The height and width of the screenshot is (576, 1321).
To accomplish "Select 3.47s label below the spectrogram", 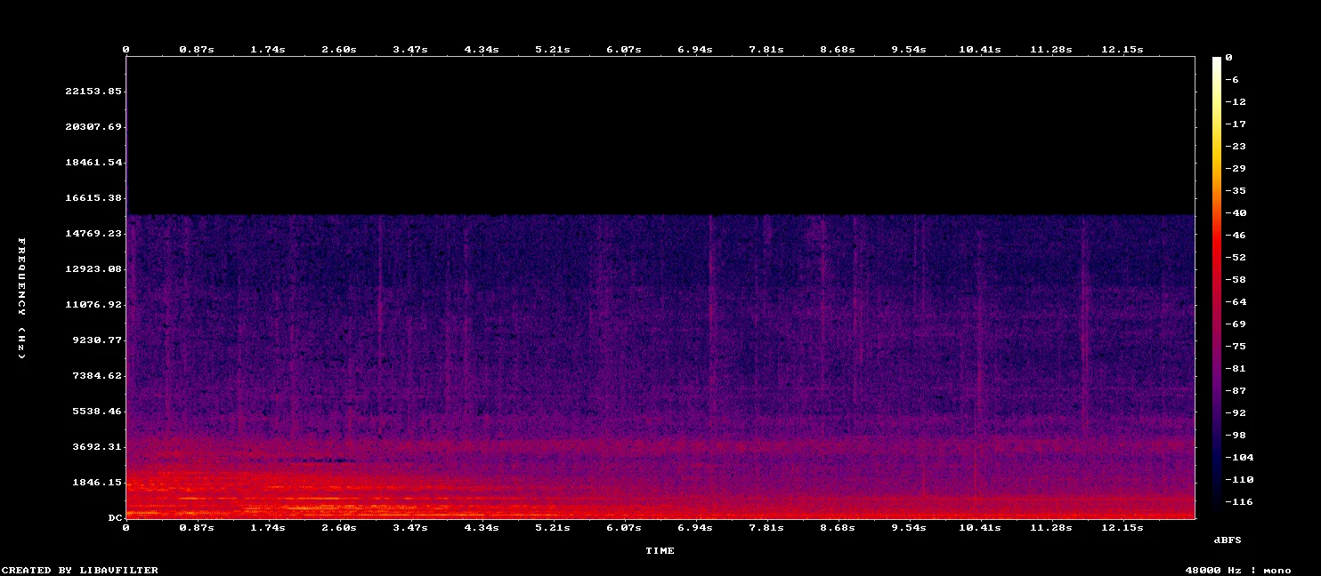I will 410,528.
